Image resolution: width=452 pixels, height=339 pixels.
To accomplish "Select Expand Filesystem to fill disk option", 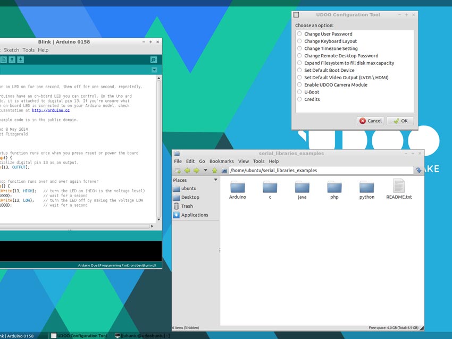I will 345,63.
